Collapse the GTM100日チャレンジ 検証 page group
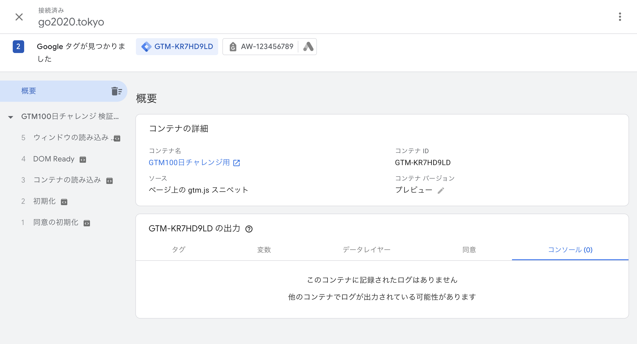Viewport: 637px width, 344px height. (11, 117)
